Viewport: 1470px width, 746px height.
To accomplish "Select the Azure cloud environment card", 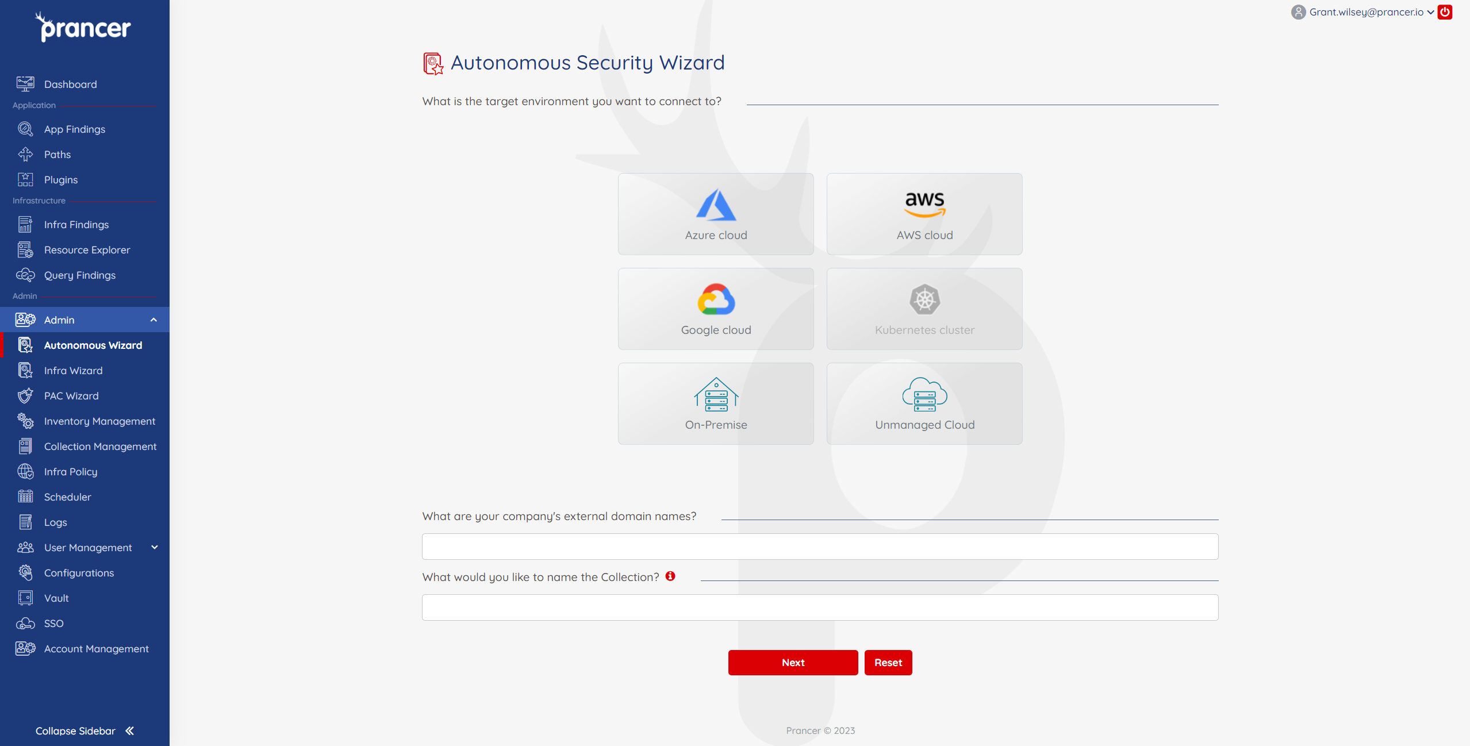I will coord(716,214).
